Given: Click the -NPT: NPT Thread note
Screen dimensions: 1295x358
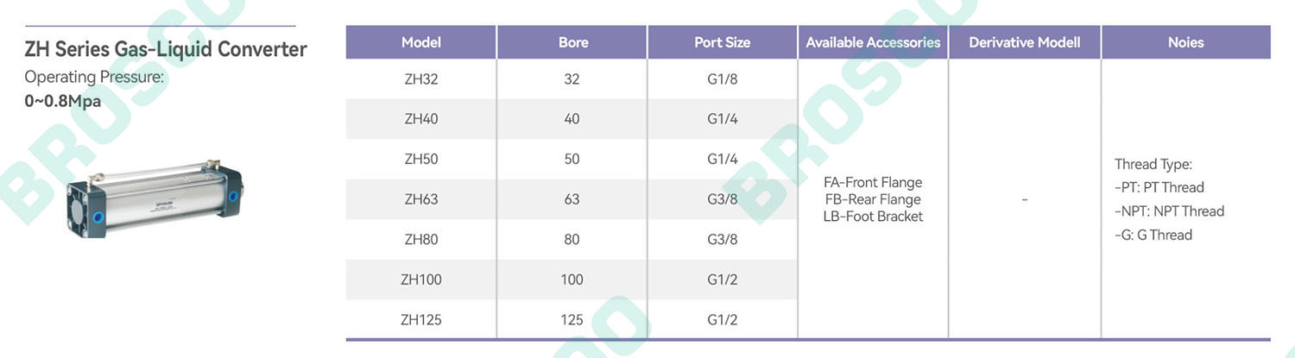Looking at the screenshot, I should [1169, 211].
